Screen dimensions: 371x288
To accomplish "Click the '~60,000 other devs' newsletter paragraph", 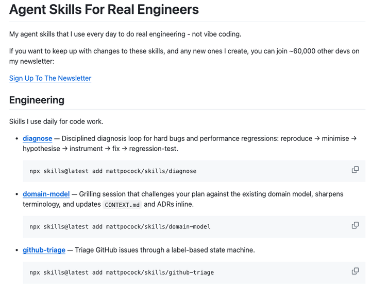I will click(x=184, y=56).
